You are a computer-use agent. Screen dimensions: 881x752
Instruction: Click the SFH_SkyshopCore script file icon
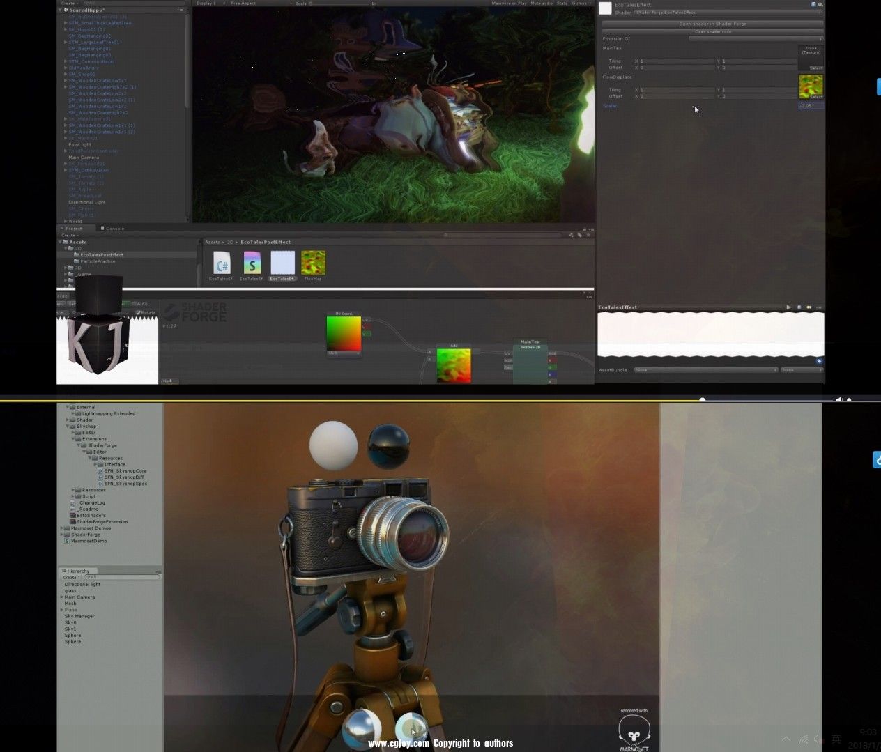point(100,471)
